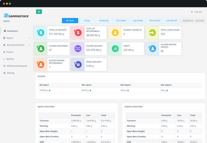
Task: Click the green arrow next to Bet Esport value
Action: point(128,90)
